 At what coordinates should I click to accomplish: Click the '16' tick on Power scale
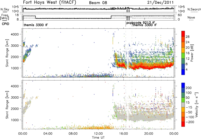coord(187,53)
